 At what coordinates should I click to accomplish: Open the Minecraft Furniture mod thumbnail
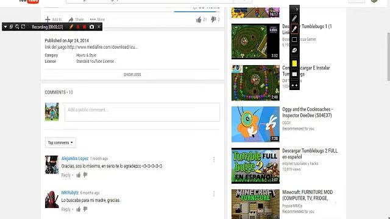click(x=255, y=204)
